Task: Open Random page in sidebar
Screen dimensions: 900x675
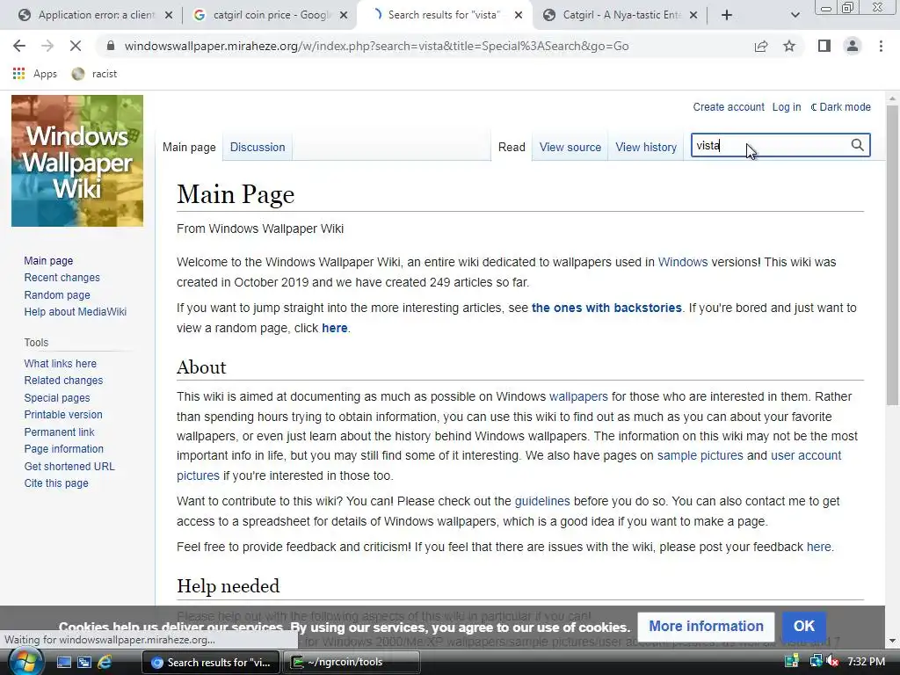Action: tap(57, 295)
